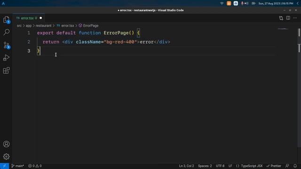Click unsaved dot on error.tsx tab
The height and width of the screenshot is (169, 301).
(41, 18)
